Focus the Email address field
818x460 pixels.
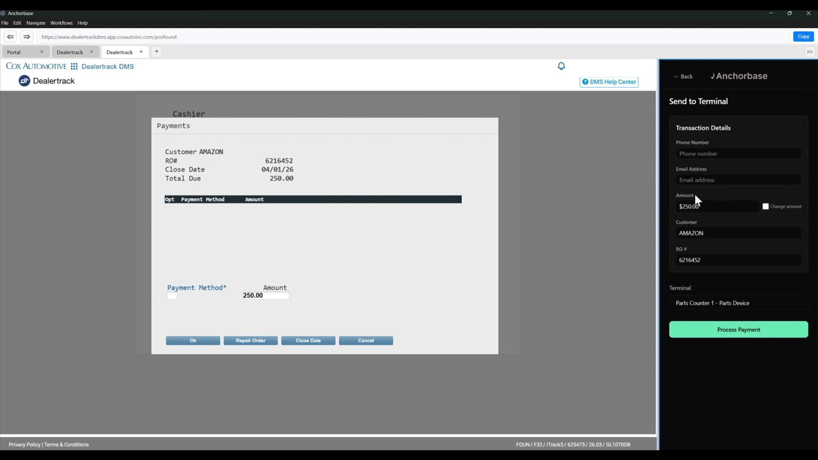pos(738,180)
